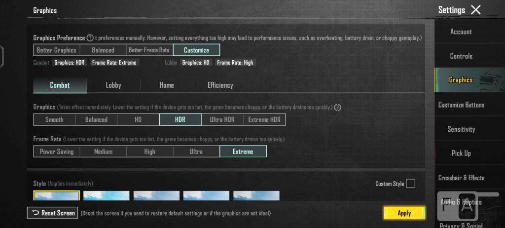The image size is (505, 228).
Task: Pick Ultra HDR graphics quality
Action: (222, 119)
